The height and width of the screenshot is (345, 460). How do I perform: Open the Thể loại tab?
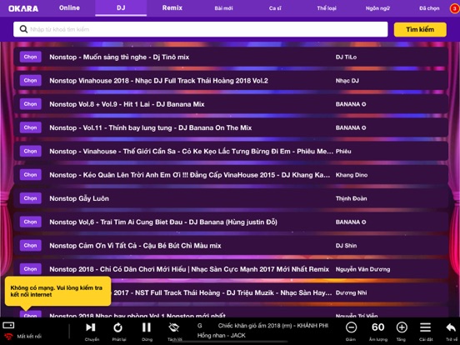[x=327, y=8]
